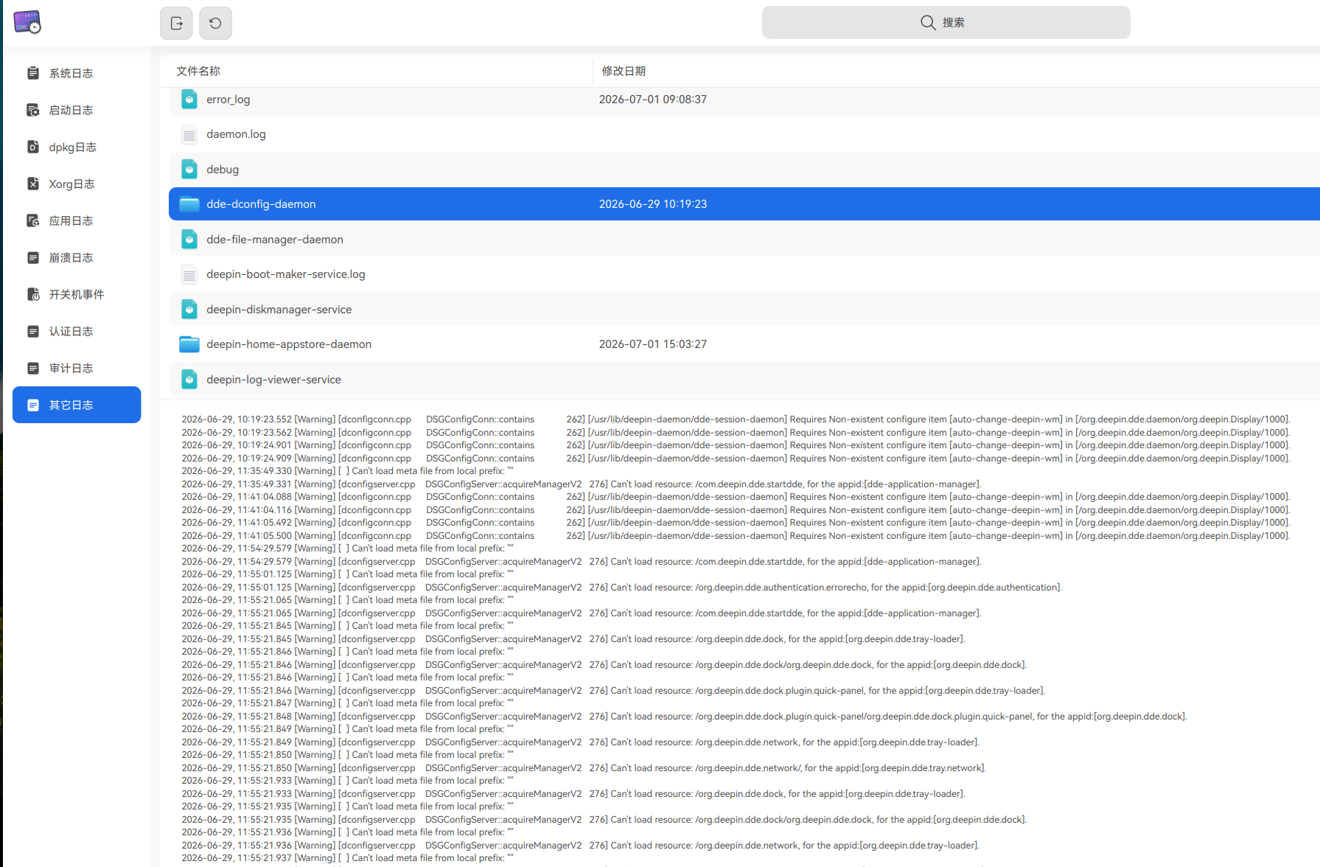Click log line mentioning org.deepin.dde.network/ resource
The height and width of the screenshot is (867, 1320).
(584, 768)
